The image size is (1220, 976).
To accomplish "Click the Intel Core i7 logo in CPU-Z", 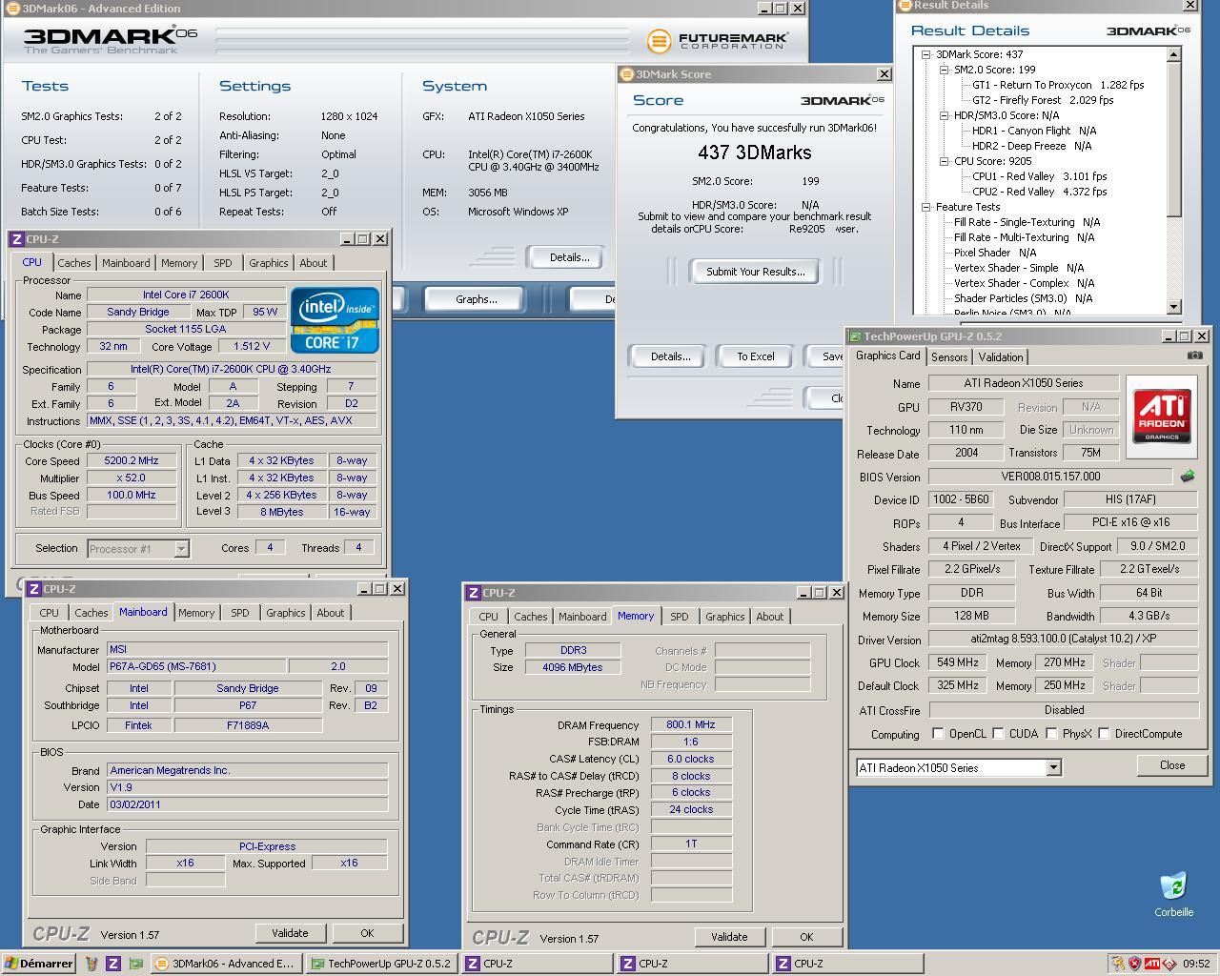I will pos(335,320).
